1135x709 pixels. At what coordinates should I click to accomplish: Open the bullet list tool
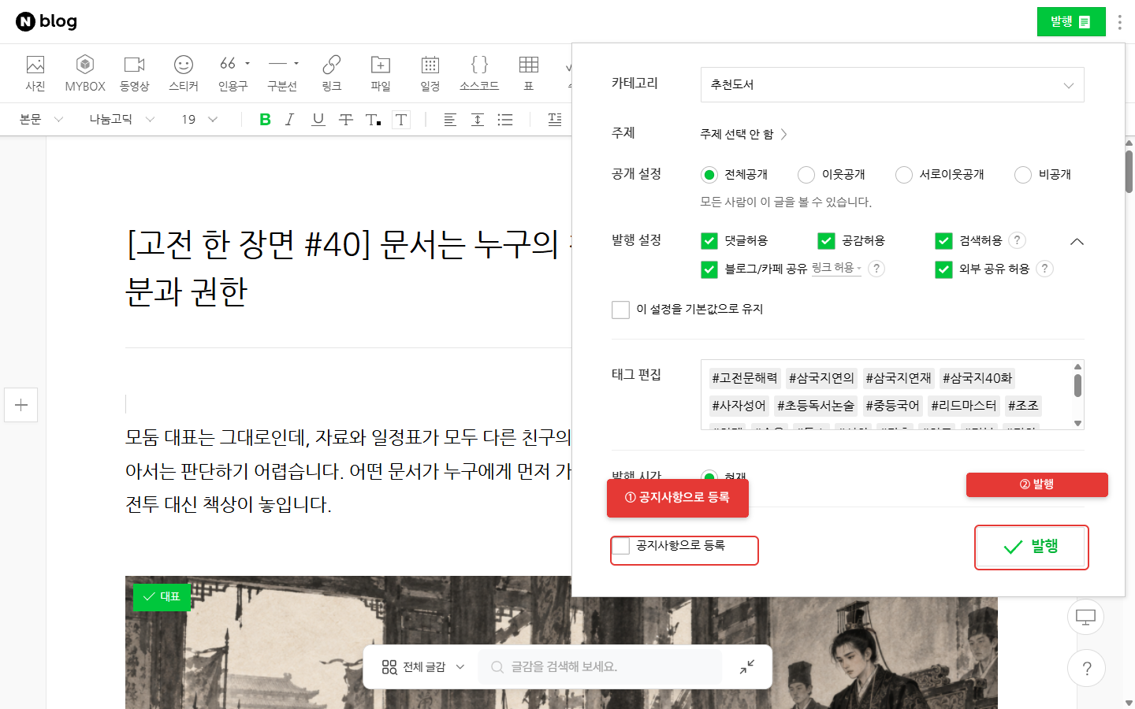tap(505, 120)
